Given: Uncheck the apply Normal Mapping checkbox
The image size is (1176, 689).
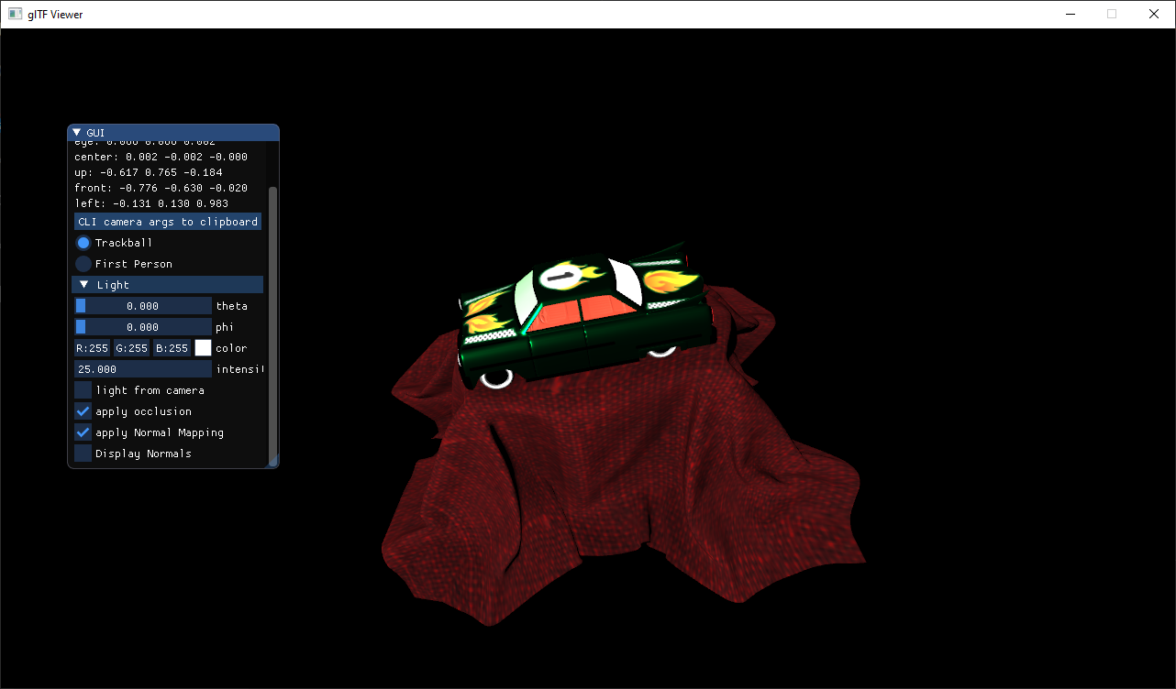Looking at the screenshot, I should pyautogui.click(x=83, y=432).
